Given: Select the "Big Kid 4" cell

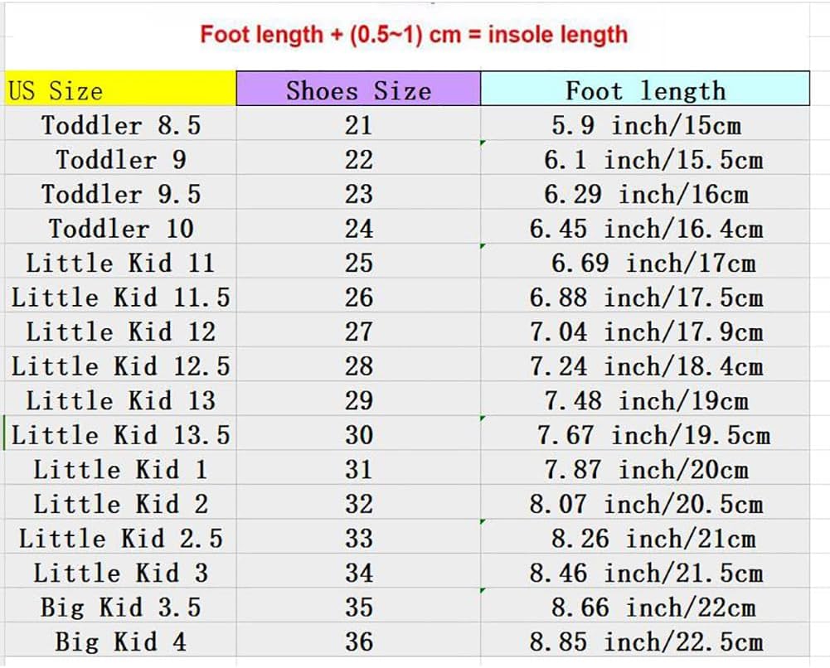Looking at the screenshot, I should [121, 641].
